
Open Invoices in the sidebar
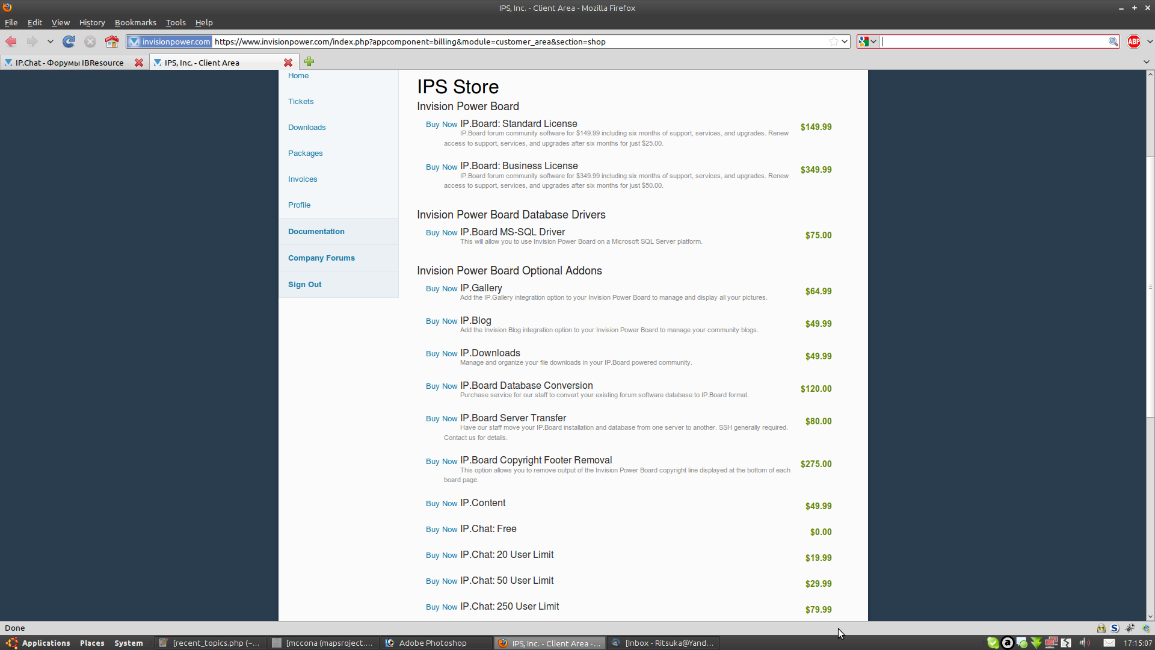[303, 179]
